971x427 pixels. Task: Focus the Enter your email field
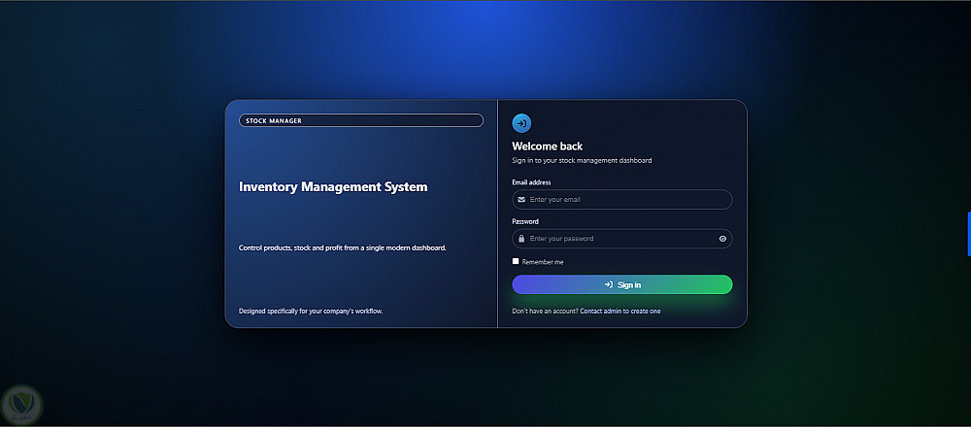(622, 200)
